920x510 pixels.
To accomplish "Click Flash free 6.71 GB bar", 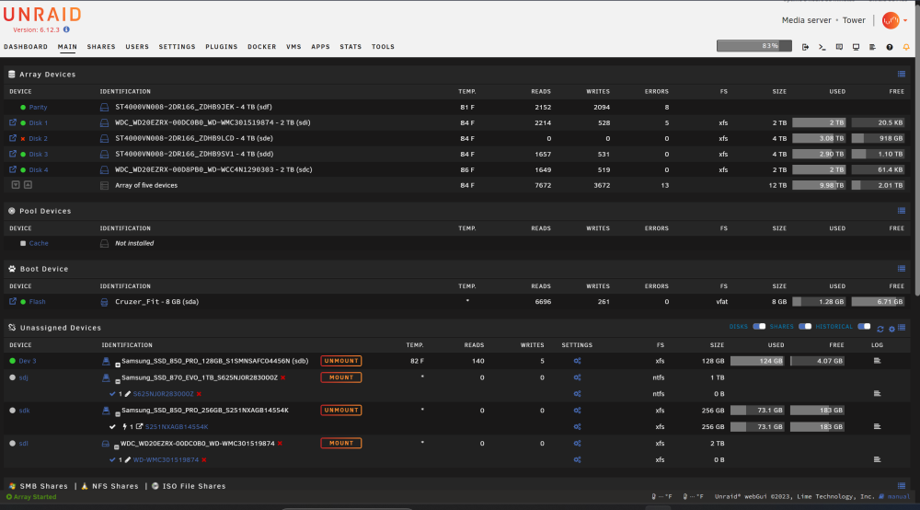I will (878, 302).
